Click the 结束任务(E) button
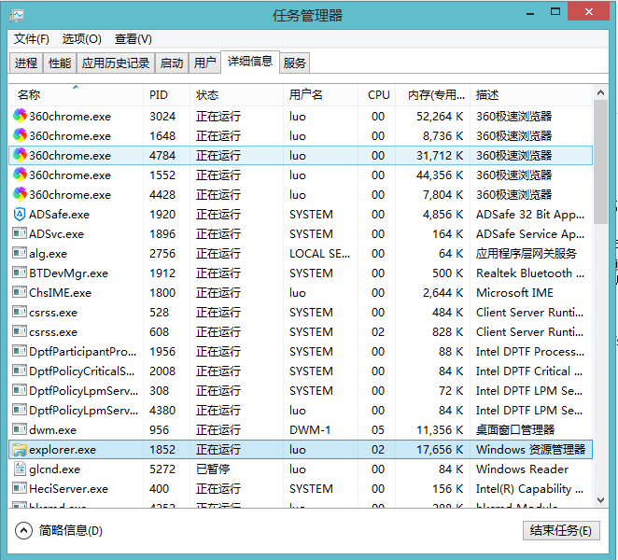618x560 pixels. click(x=561, y=530)
